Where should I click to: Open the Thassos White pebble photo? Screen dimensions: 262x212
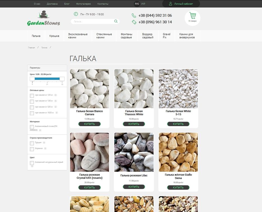134,89
